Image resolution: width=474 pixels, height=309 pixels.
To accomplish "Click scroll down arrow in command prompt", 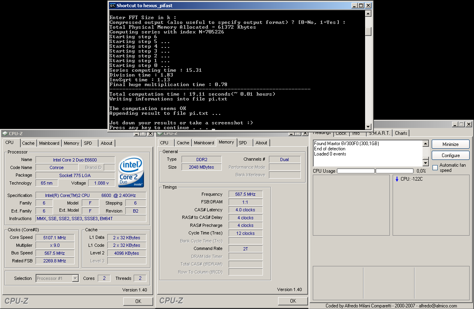I will coord(368,127).
